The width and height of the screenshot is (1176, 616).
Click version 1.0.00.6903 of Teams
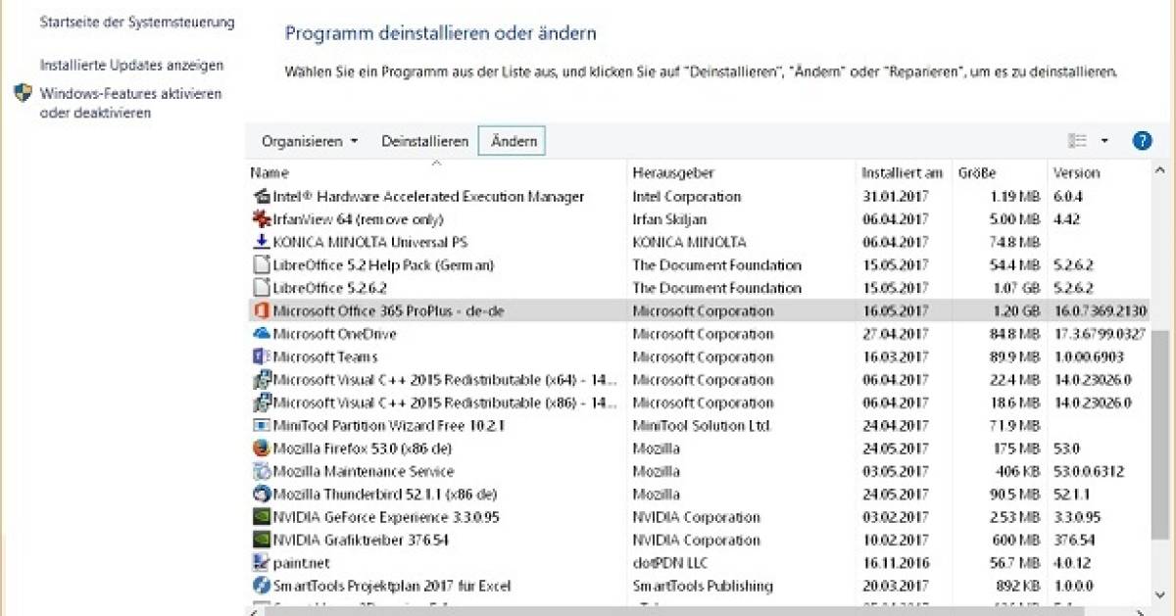1088,356
